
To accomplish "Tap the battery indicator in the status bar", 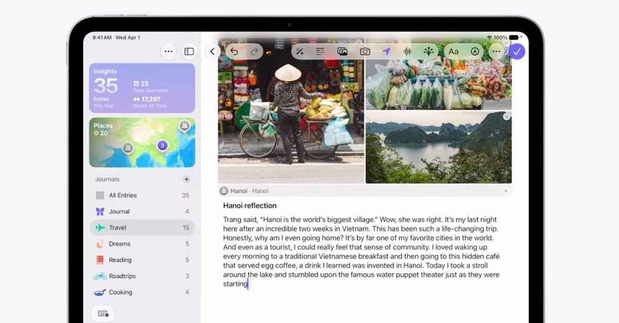I will [x=514, y=38].
